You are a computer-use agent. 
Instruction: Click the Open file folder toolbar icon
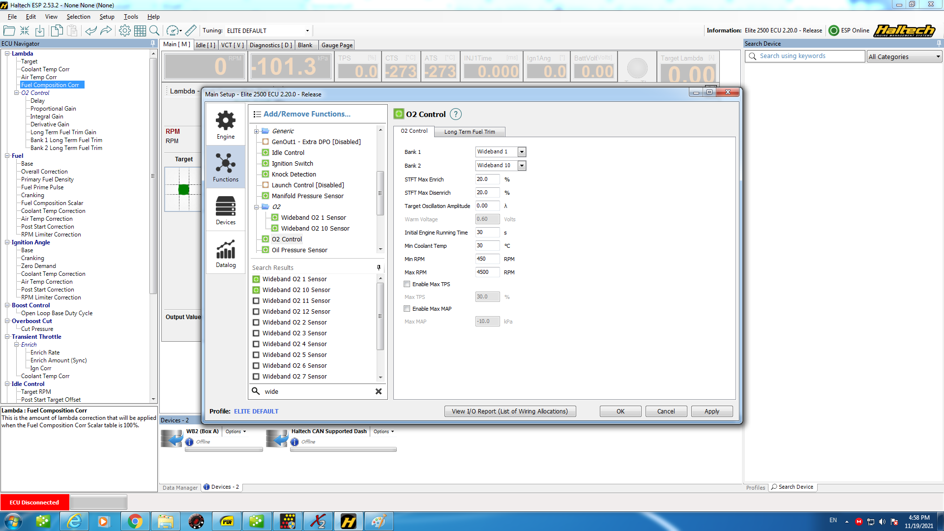pos(9,30)
